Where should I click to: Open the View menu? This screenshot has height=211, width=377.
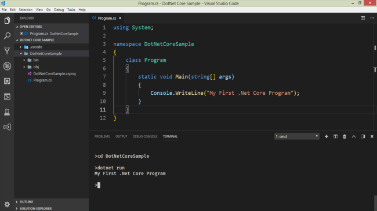pyautogui.click(x=39, y=10)
